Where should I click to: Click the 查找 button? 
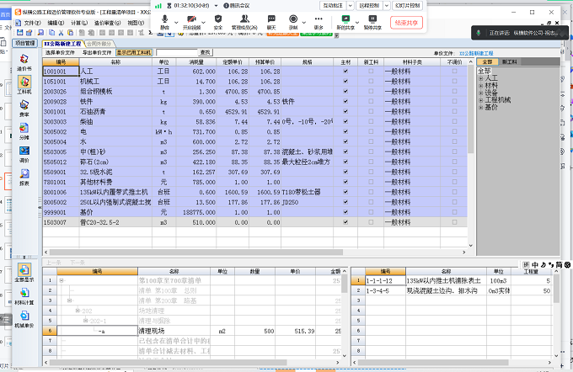206,52
